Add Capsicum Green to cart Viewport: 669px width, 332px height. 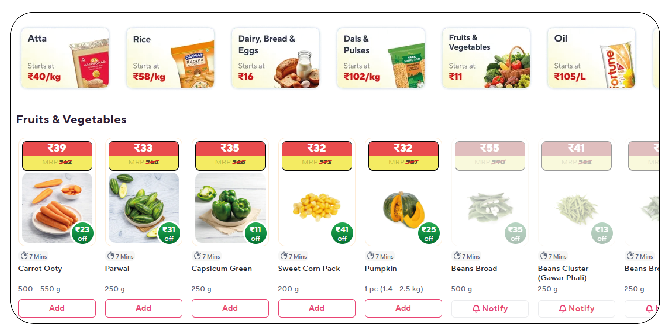coord(230,308)
